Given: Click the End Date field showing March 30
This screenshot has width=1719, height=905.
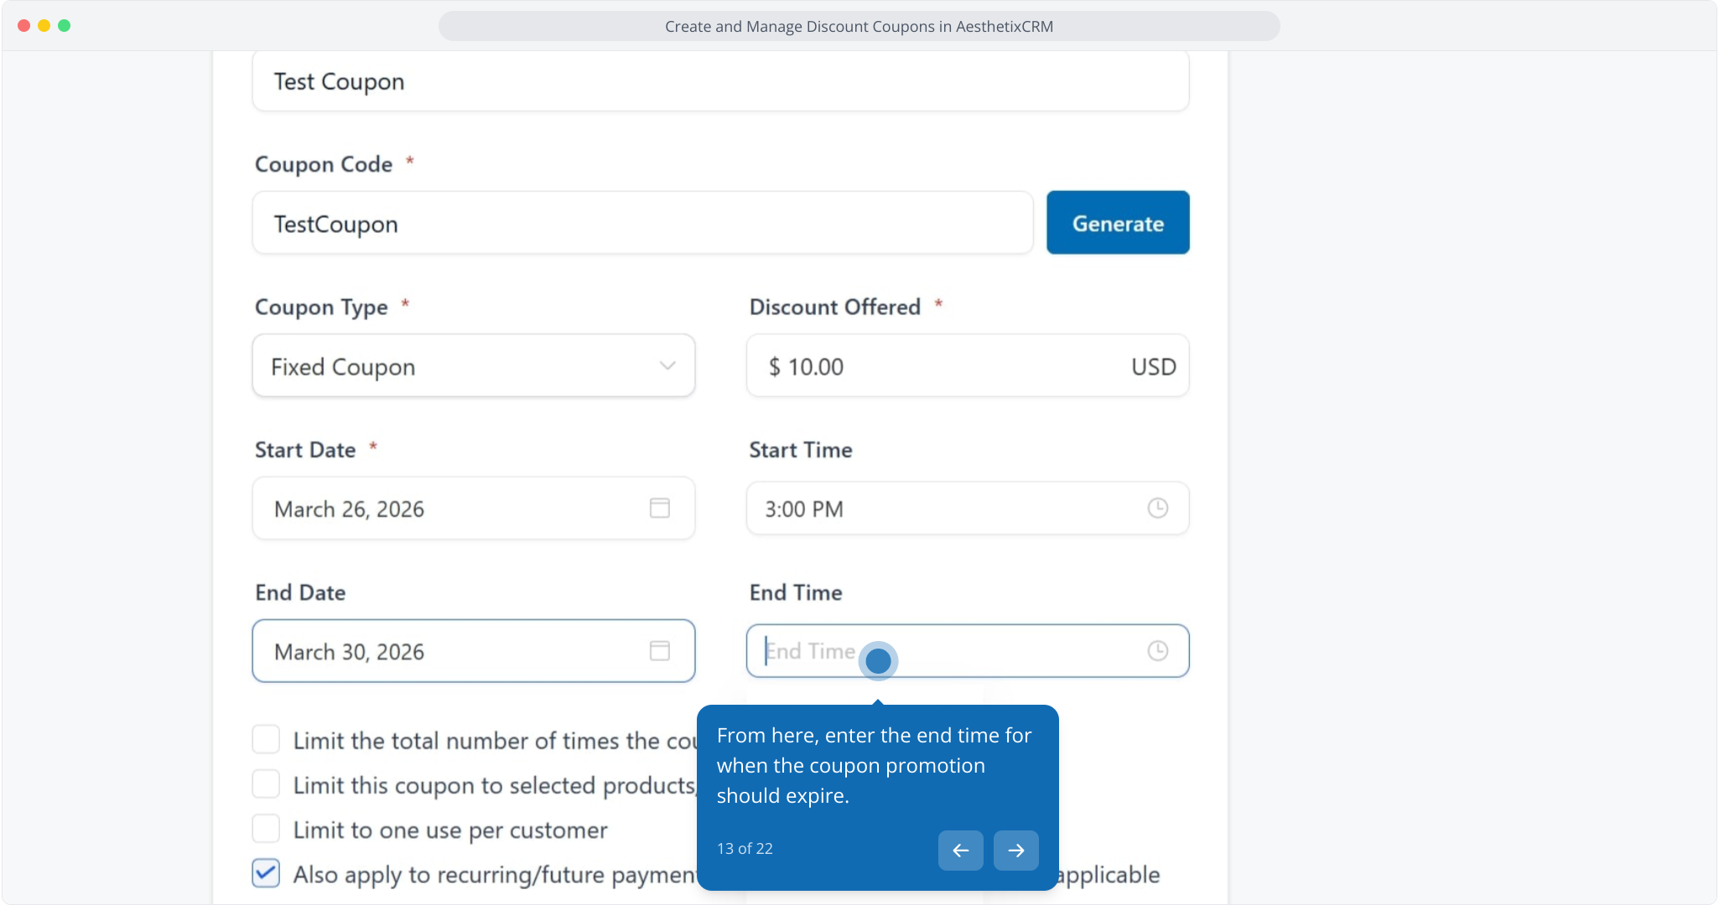Looking at the screenshot, I should point(453,652).
